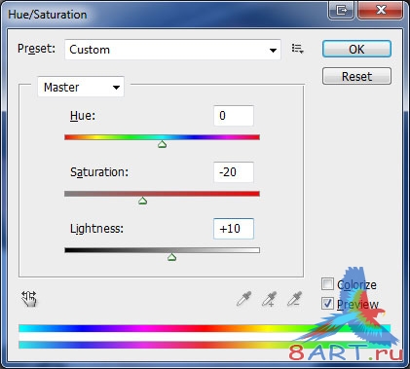Open the preset options menu icon

click(297, 49)
